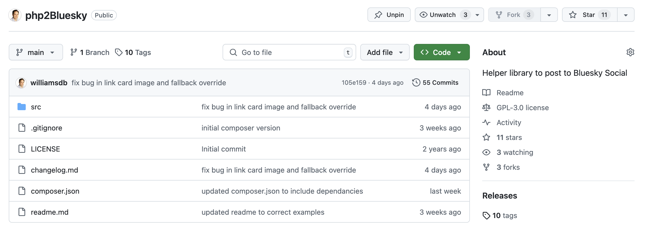
Task: Click the commit history clock icon
Action: [x=416, y=83]
